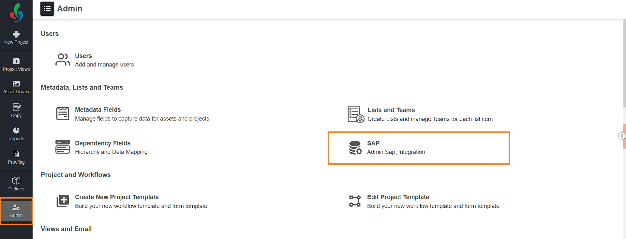This screenshot has height=239, width=626.
Task: Open Project Views in sidebar
Action: pos(16,65)
